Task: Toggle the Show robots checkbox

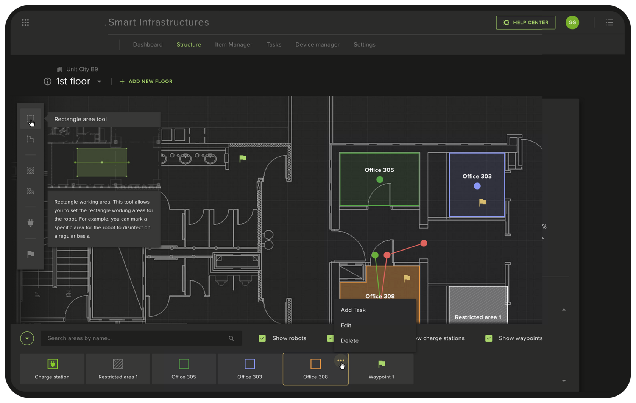Action: coord(262,338)
